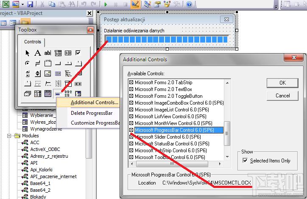Select the Image control tool in Toolbox
Viewport: 307px width, 199px height.
tap(47, 74)
